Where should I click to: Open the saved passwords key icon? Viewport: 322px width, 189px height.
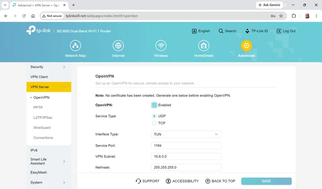pyautogui.click(x=273, y=16)
